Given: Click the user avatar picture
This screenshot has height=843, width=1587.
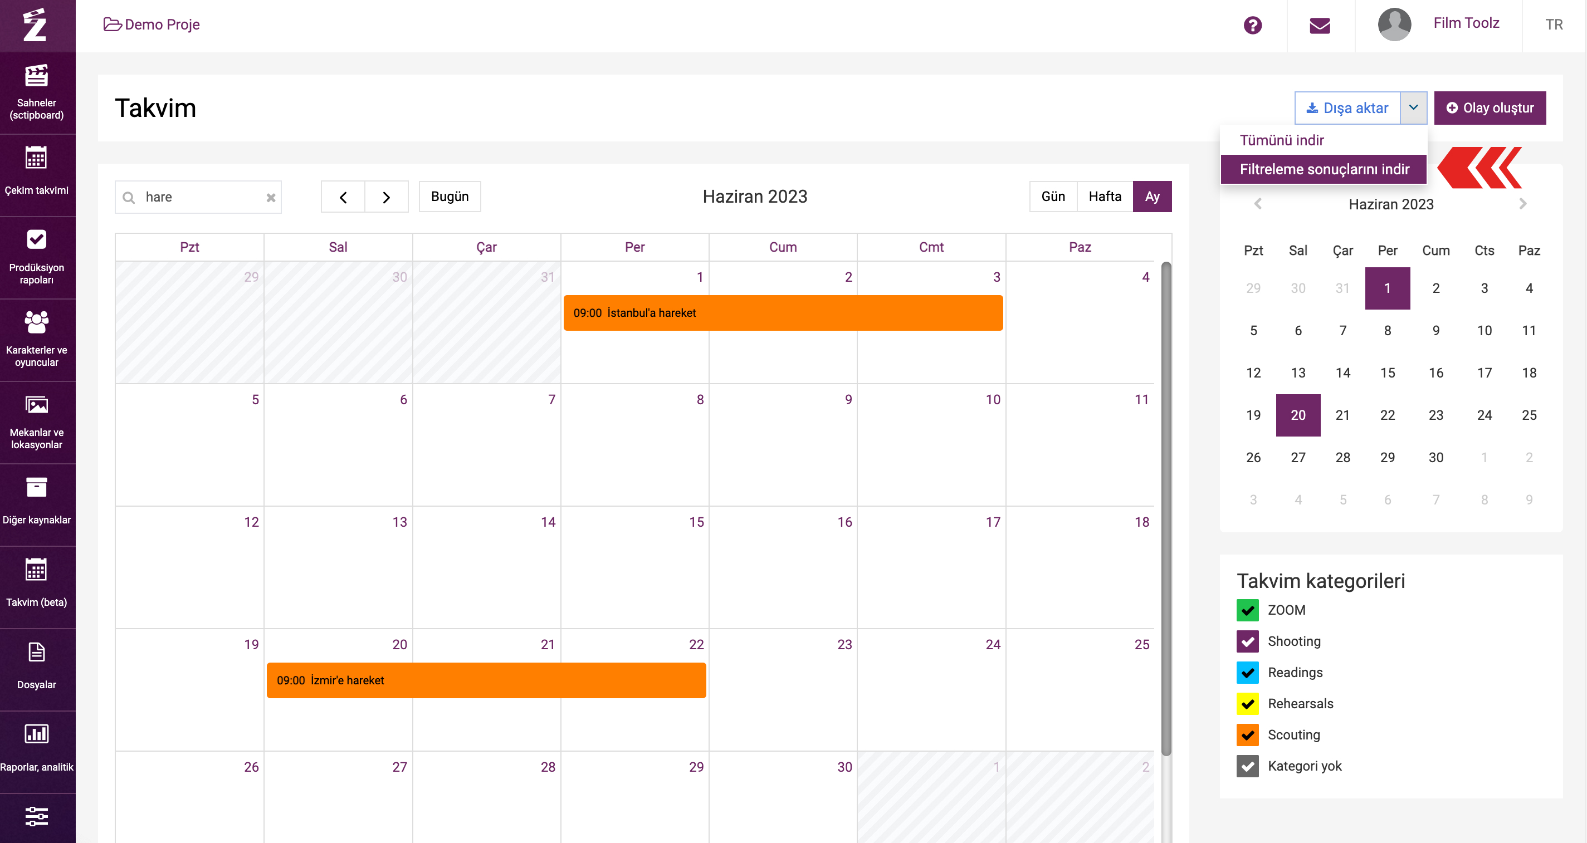Looking at the screenshot, I should point(1394,24).
